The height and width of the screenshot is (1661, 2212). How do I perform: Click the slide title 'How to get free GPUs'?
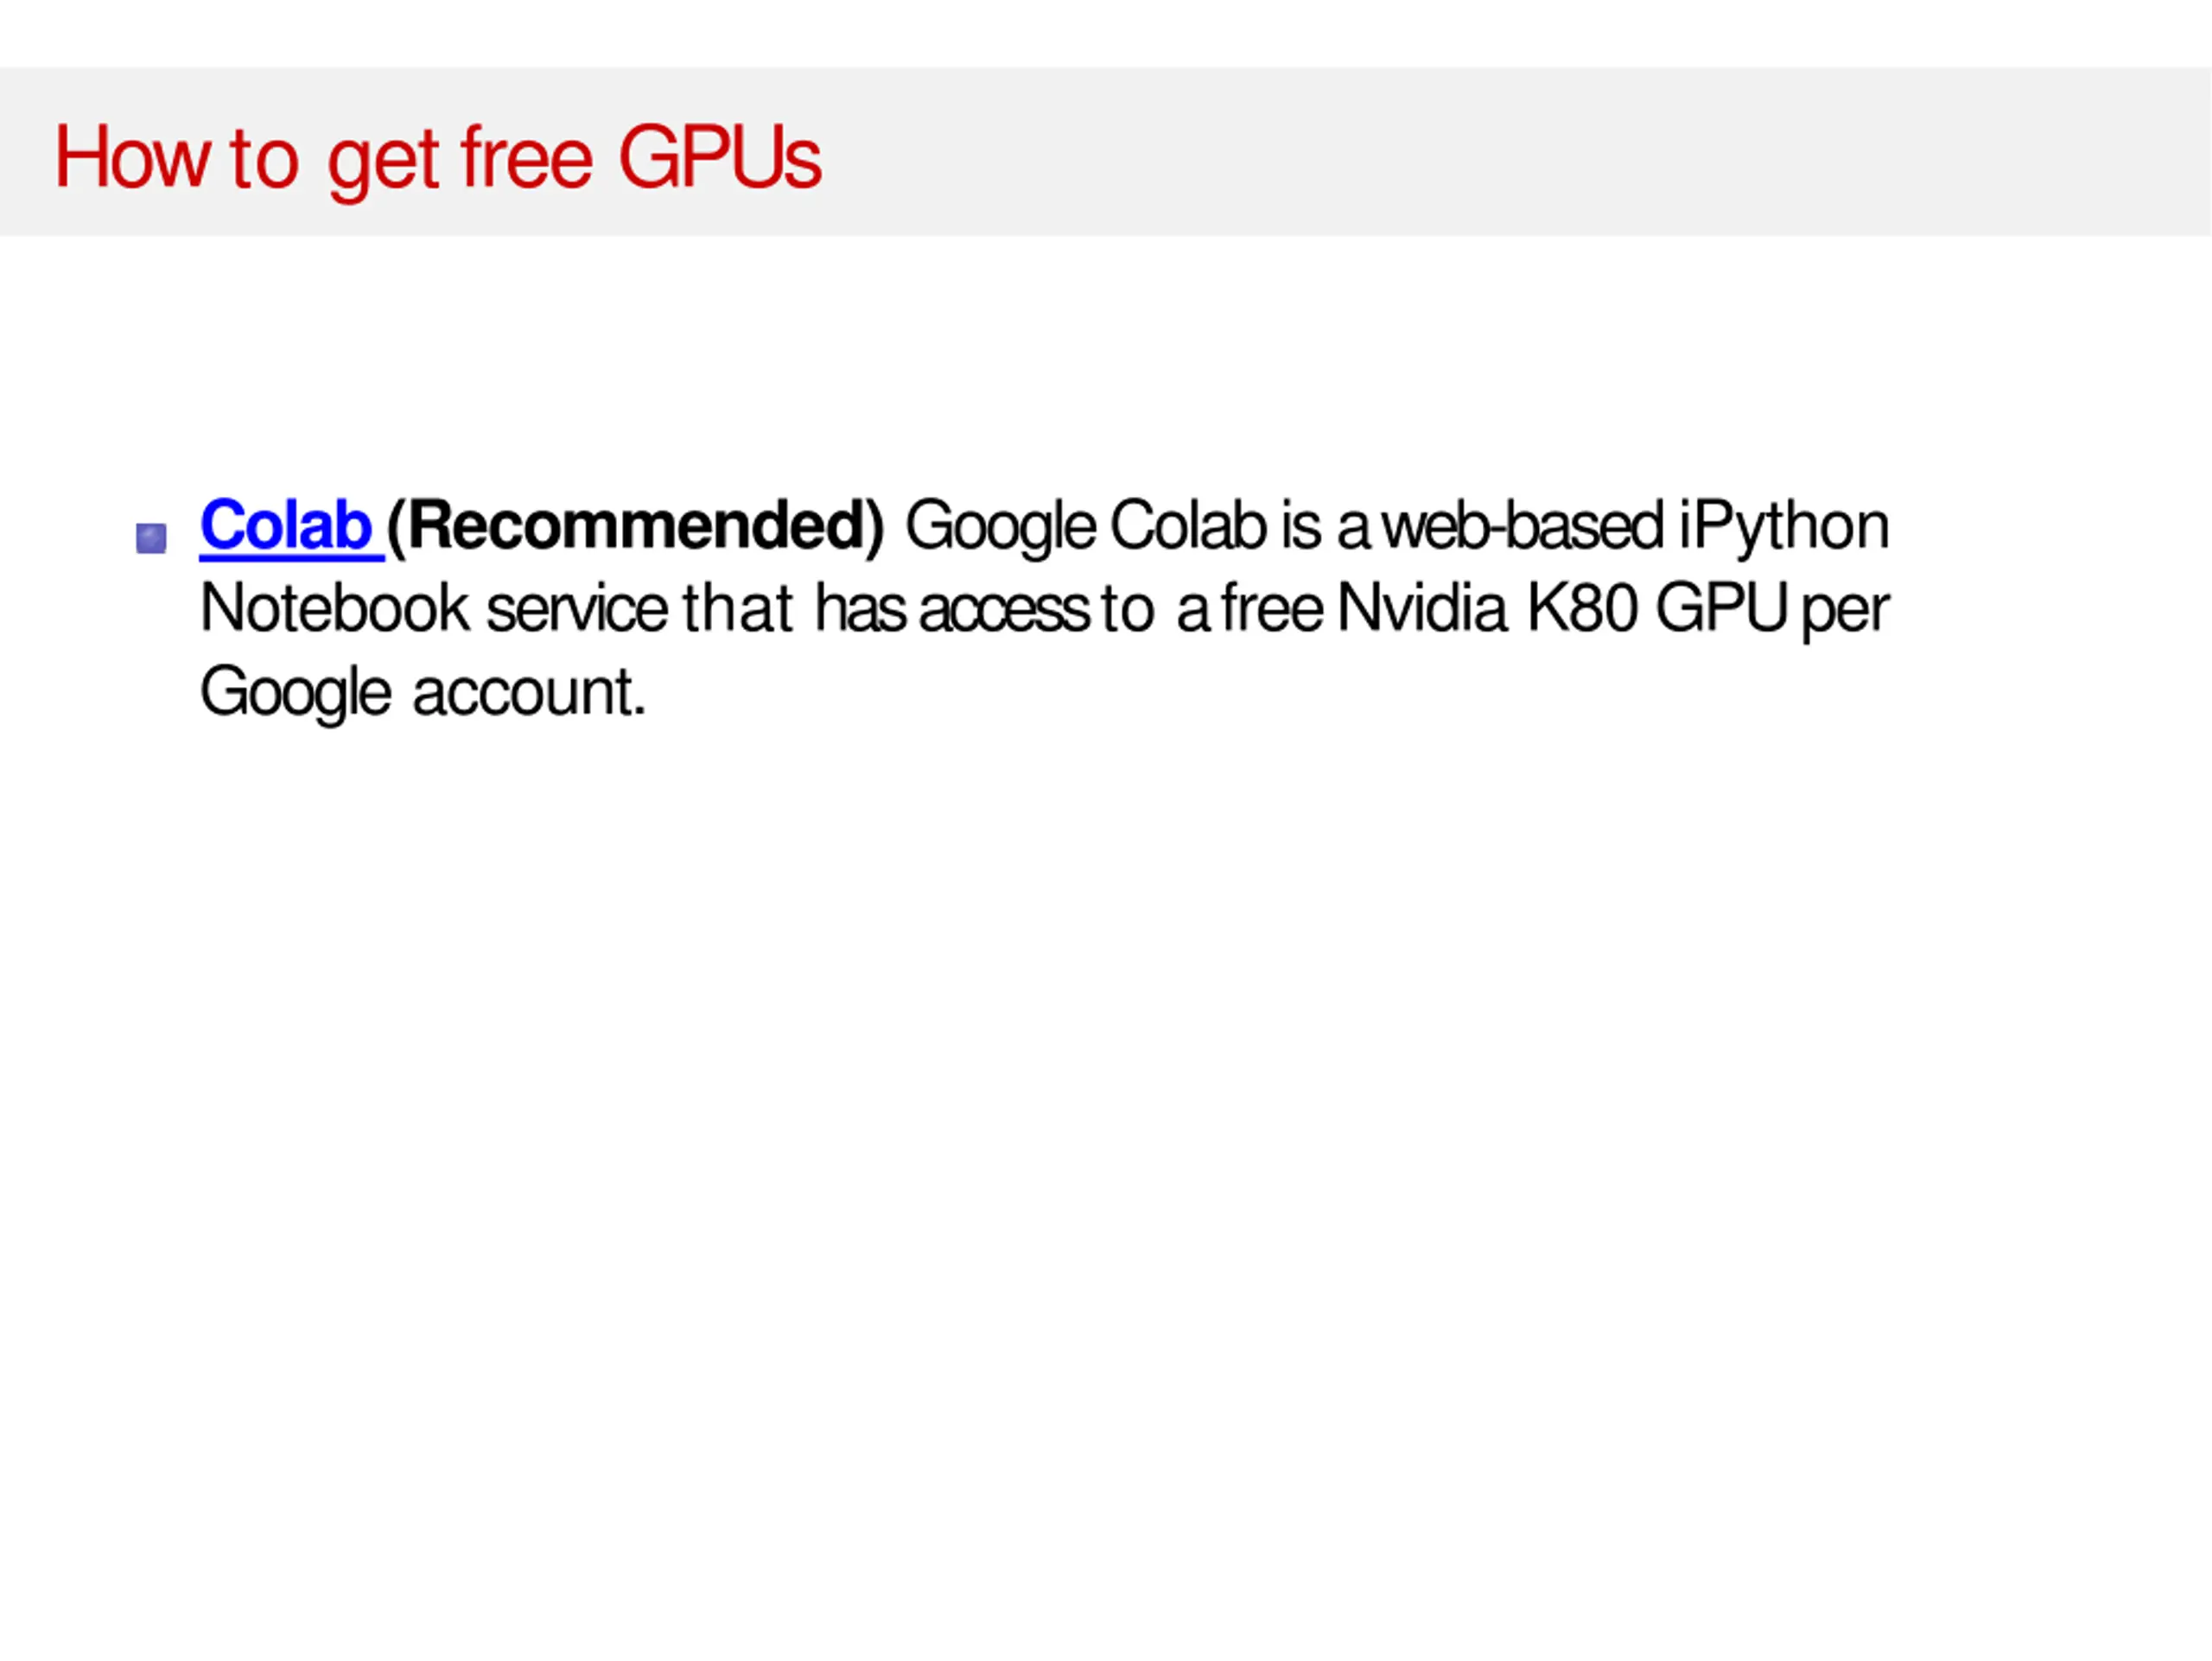437,158
